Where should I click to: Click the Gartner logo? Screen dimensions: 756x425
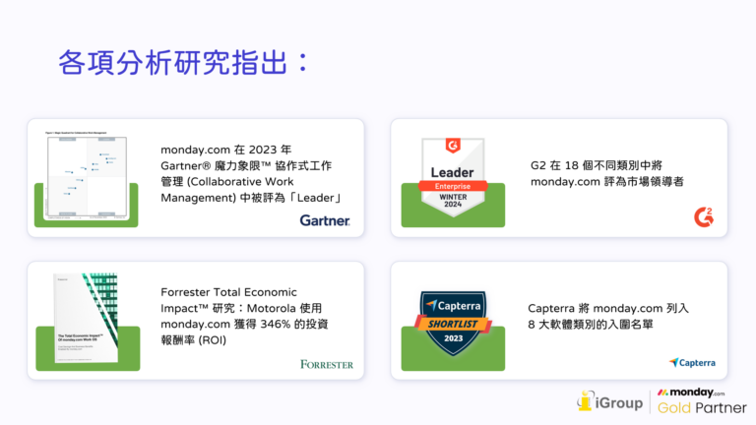(x=325, y=220)
